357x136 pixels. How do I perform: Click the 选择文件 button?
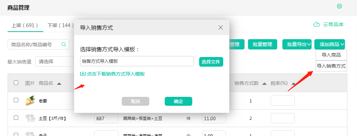pos(211,62)
